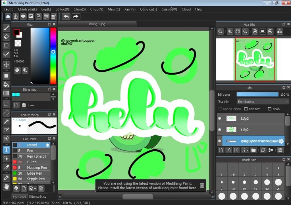Click the Undo arrow
The height and width of the screenshot is (205, 291).
(66, 16)
